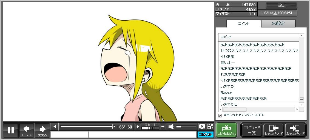This screenshot has height=140, width=310.
Task: Go to the next episode
Action: click(x=295, y=130)
